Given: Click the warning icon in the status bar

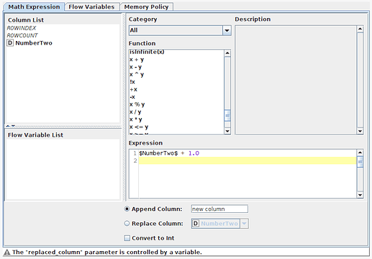Looking at the screenshot, I should click(x=7, y=253).
